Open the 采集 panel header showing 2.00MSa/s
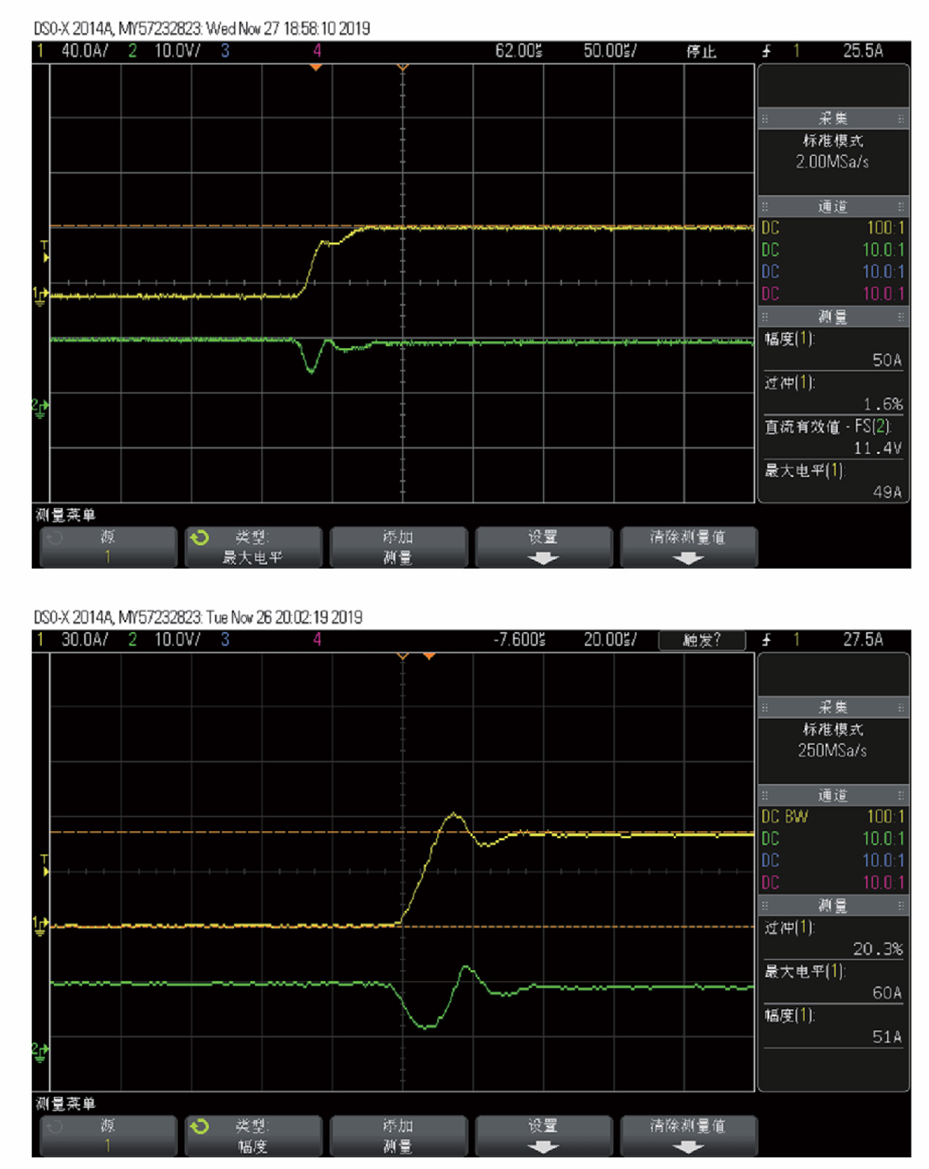The width and height of the screenshot is (929, 1169). [x=833, y=119]
